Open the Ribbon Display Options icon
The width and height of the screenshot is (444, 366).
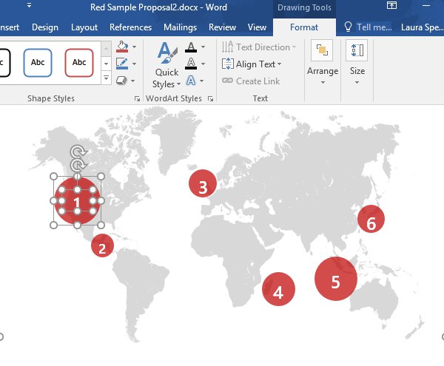(391, 6)
